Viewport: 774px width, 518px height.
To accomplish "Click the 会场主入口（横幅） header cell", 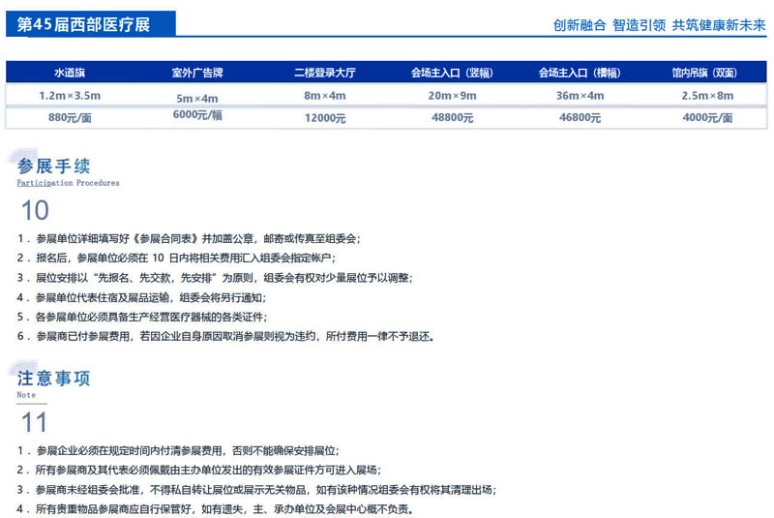I will (580, 73).
